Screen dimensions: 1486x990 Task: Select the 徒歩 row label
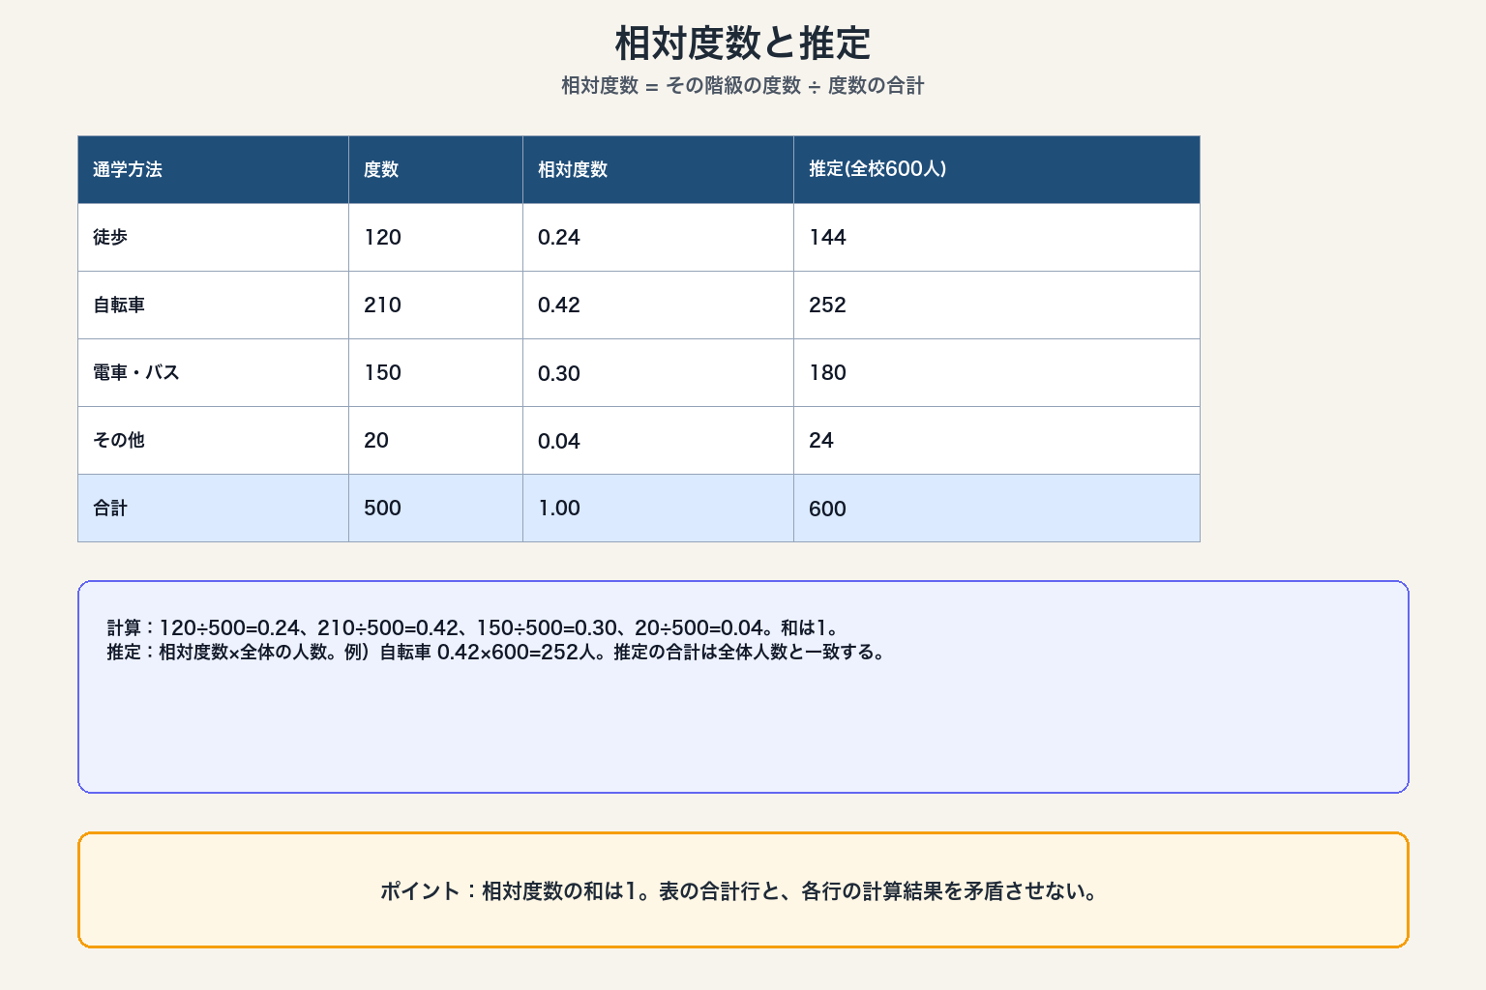110,237
